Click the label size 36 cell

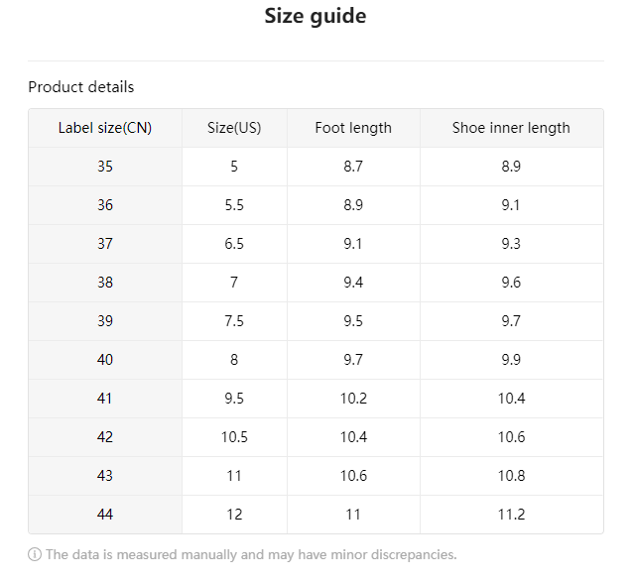click(105, 205)
